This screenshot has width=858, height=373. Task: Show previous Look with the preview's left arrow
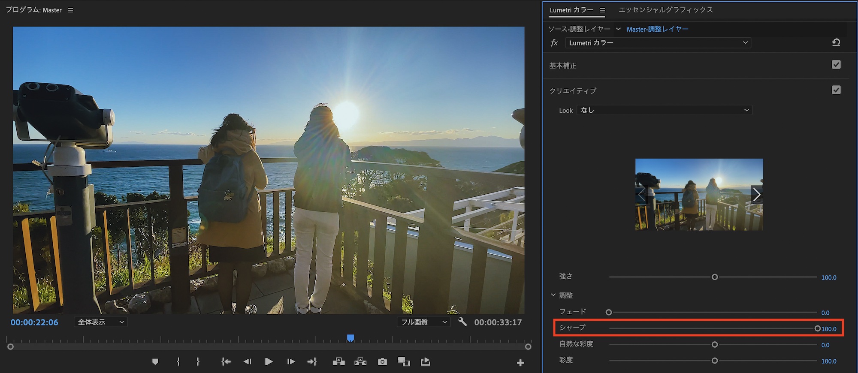(x=641, y=195)
